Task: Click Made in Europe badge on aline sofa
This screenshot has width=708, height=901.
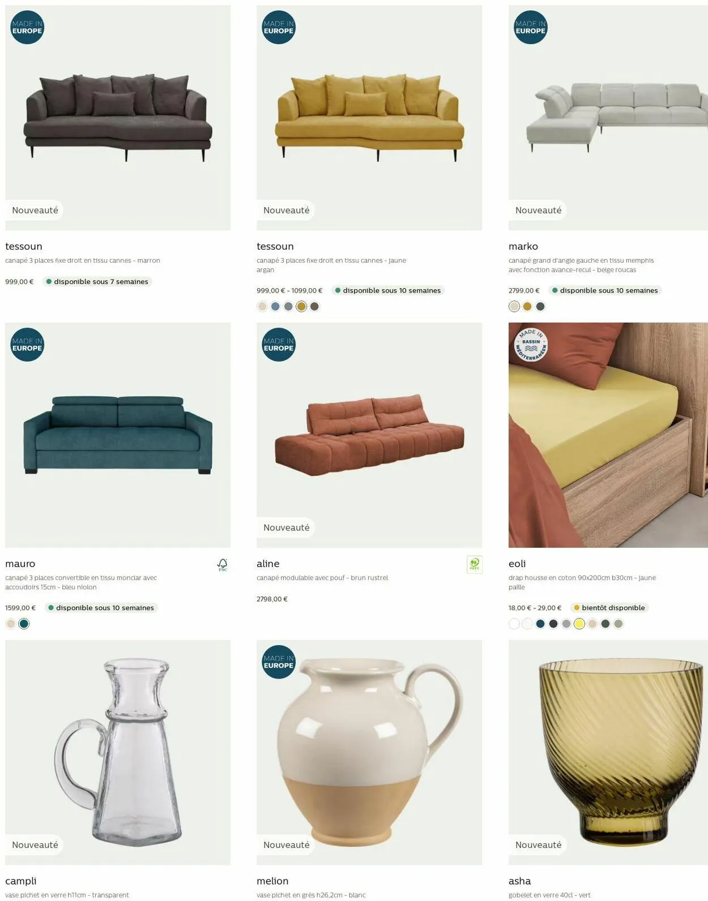Action: tap(279, 345)
